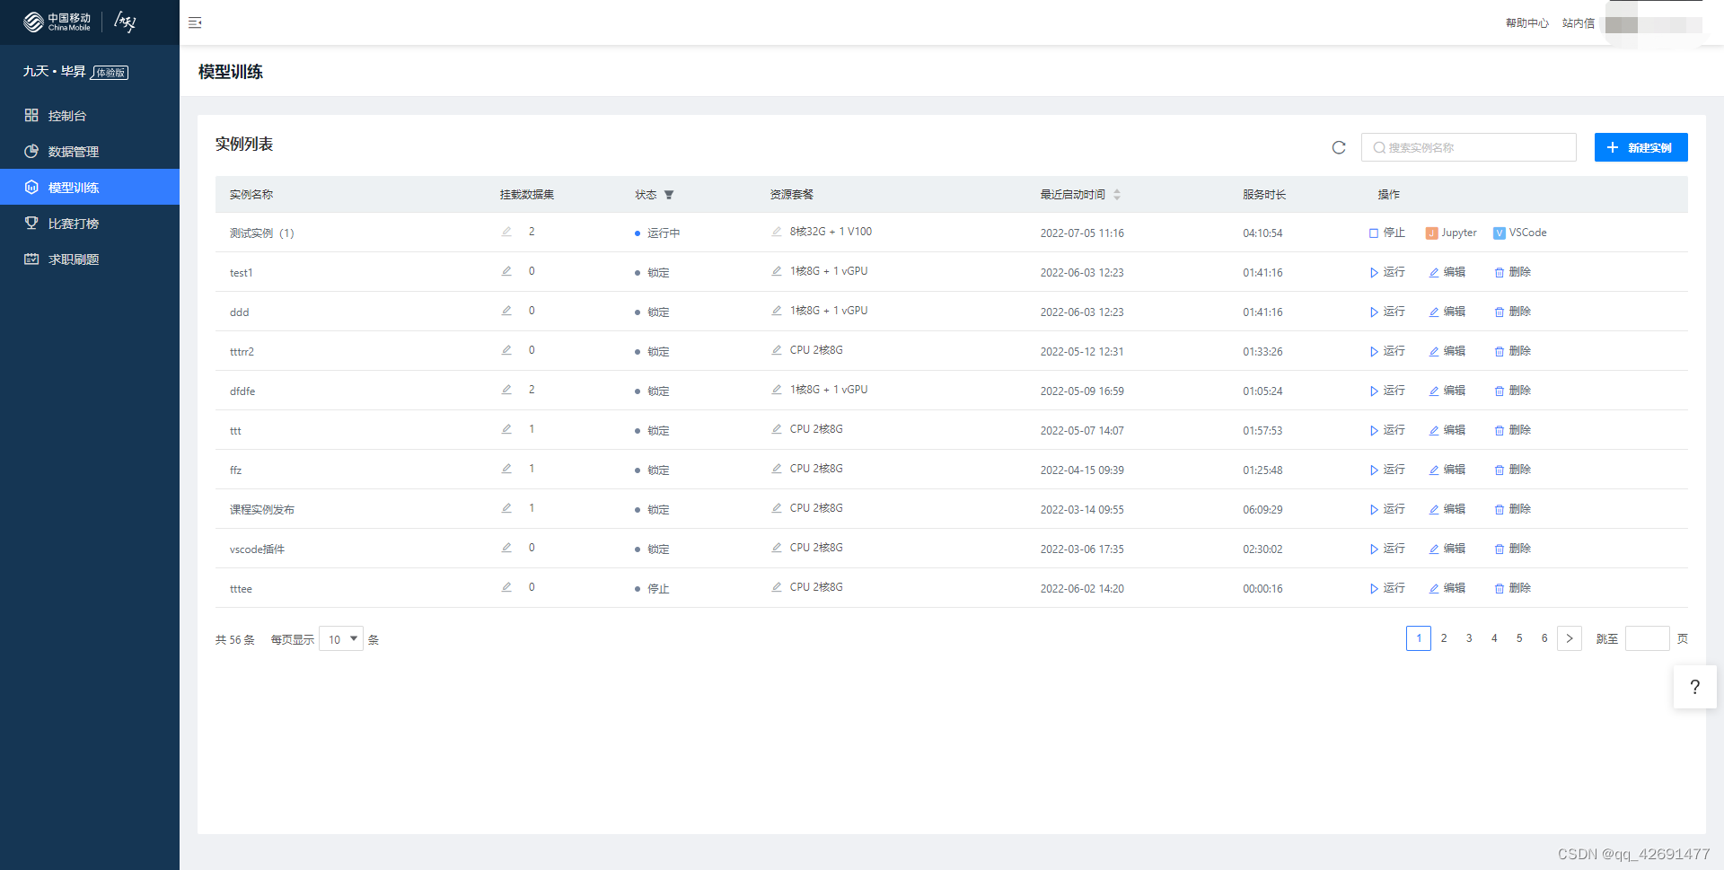Delete the vscode插件 instance
Screen dimensions: 1724x870
(1513, 549)
